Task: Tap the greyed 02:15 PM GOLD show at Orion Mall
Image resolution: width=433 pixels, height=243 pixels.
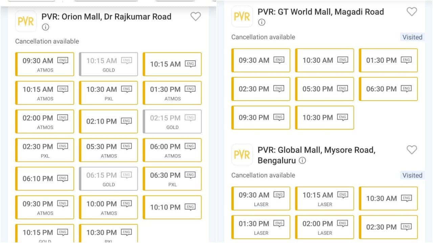Action: click(x=172, y=122)
